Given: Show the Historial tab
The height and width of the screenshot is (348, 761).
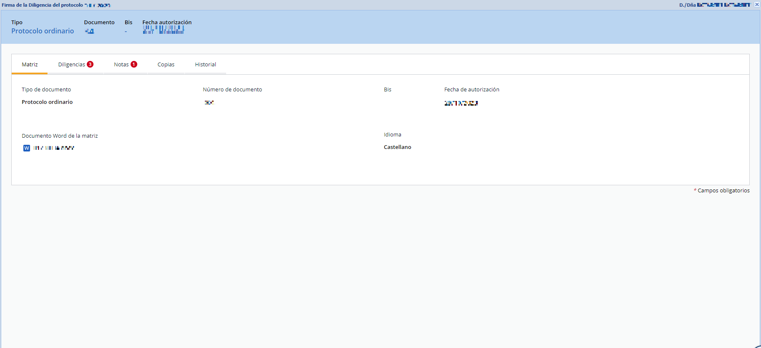Looking at the screenshot, I should click(x=205, y=65).
